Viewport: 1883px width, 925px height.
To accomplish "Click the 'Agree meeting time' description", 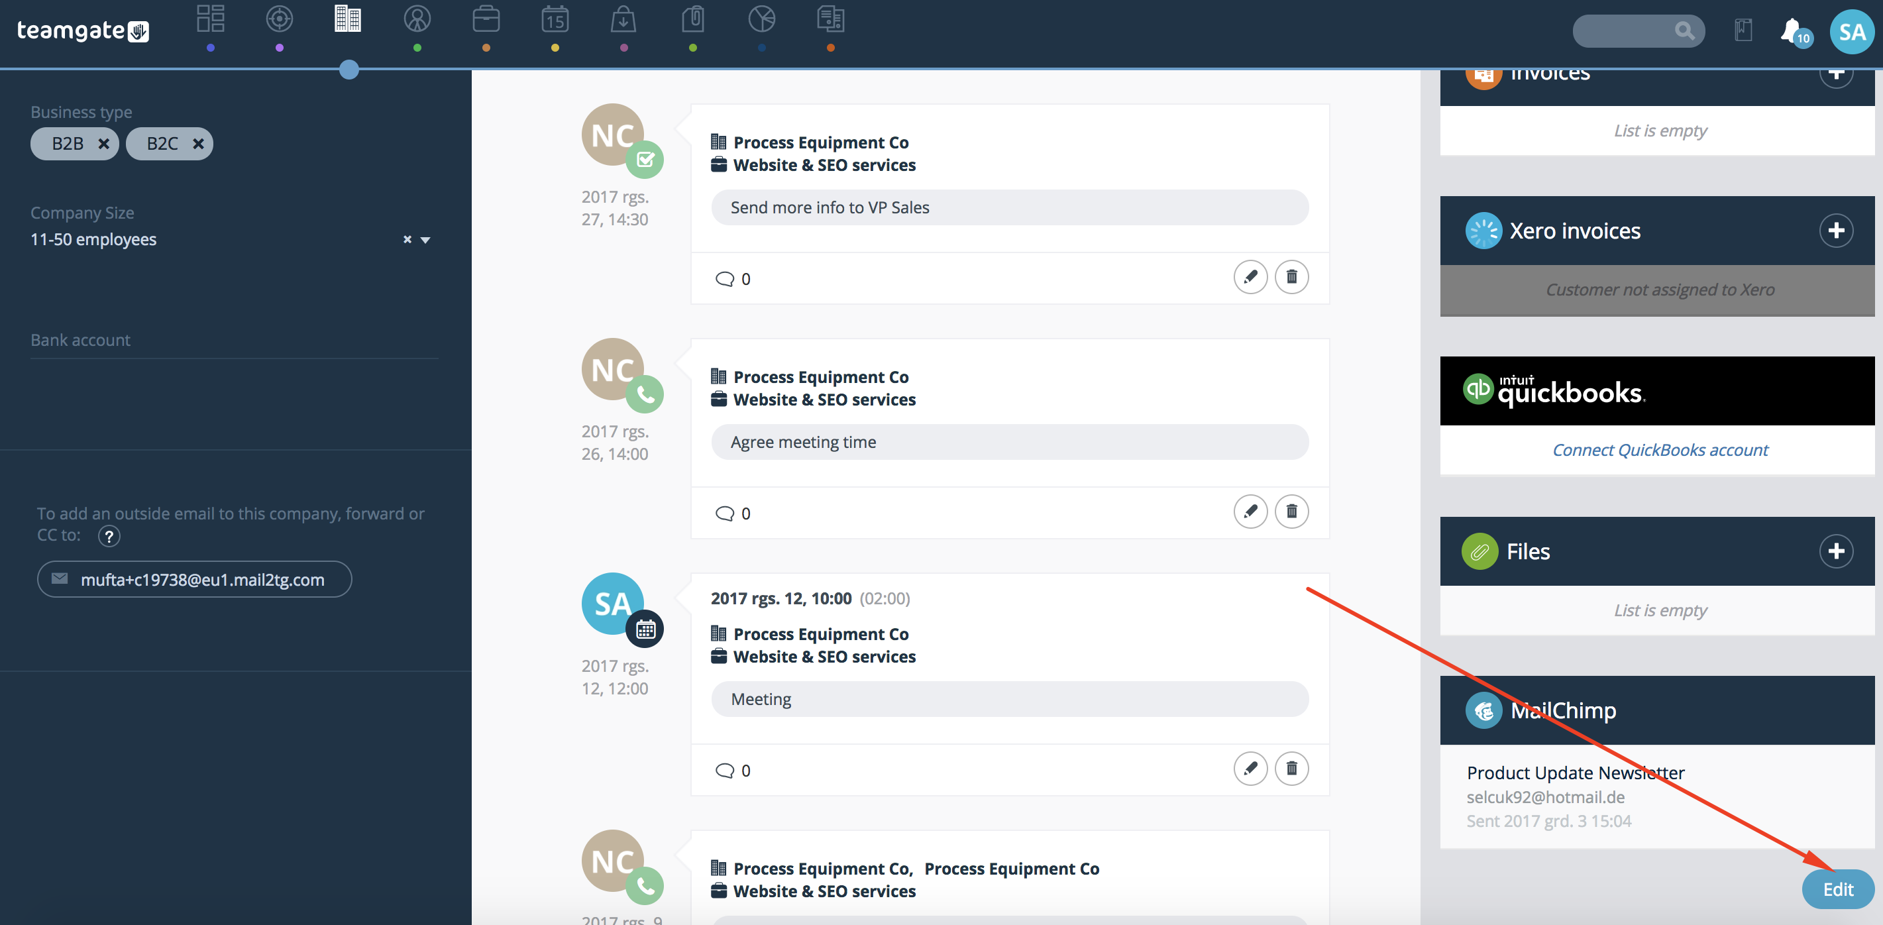I will click(1010, 443).
